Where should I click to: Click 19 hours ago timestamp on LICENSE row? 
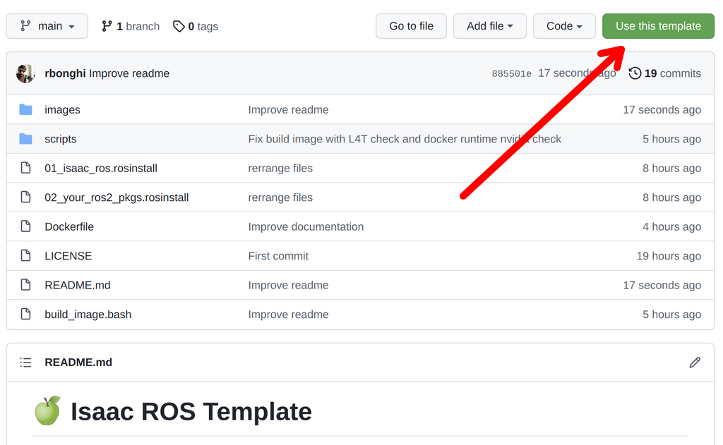point(669,256)
